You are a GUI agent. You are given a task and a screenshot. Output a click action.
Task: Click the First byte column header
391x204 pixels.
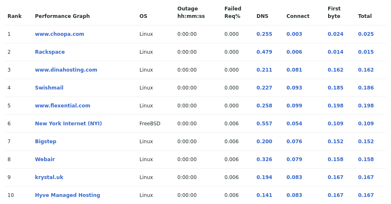(x=334, y=12)
